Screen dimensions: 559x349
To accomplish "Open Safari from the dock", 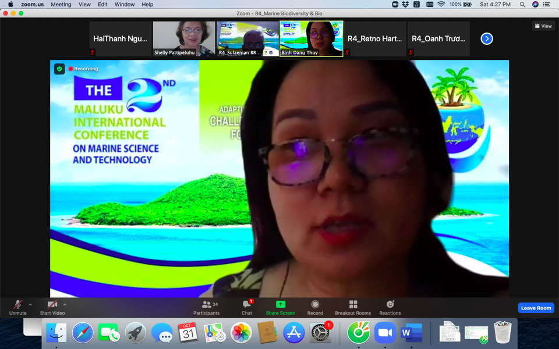I will [x=83, y=333].
